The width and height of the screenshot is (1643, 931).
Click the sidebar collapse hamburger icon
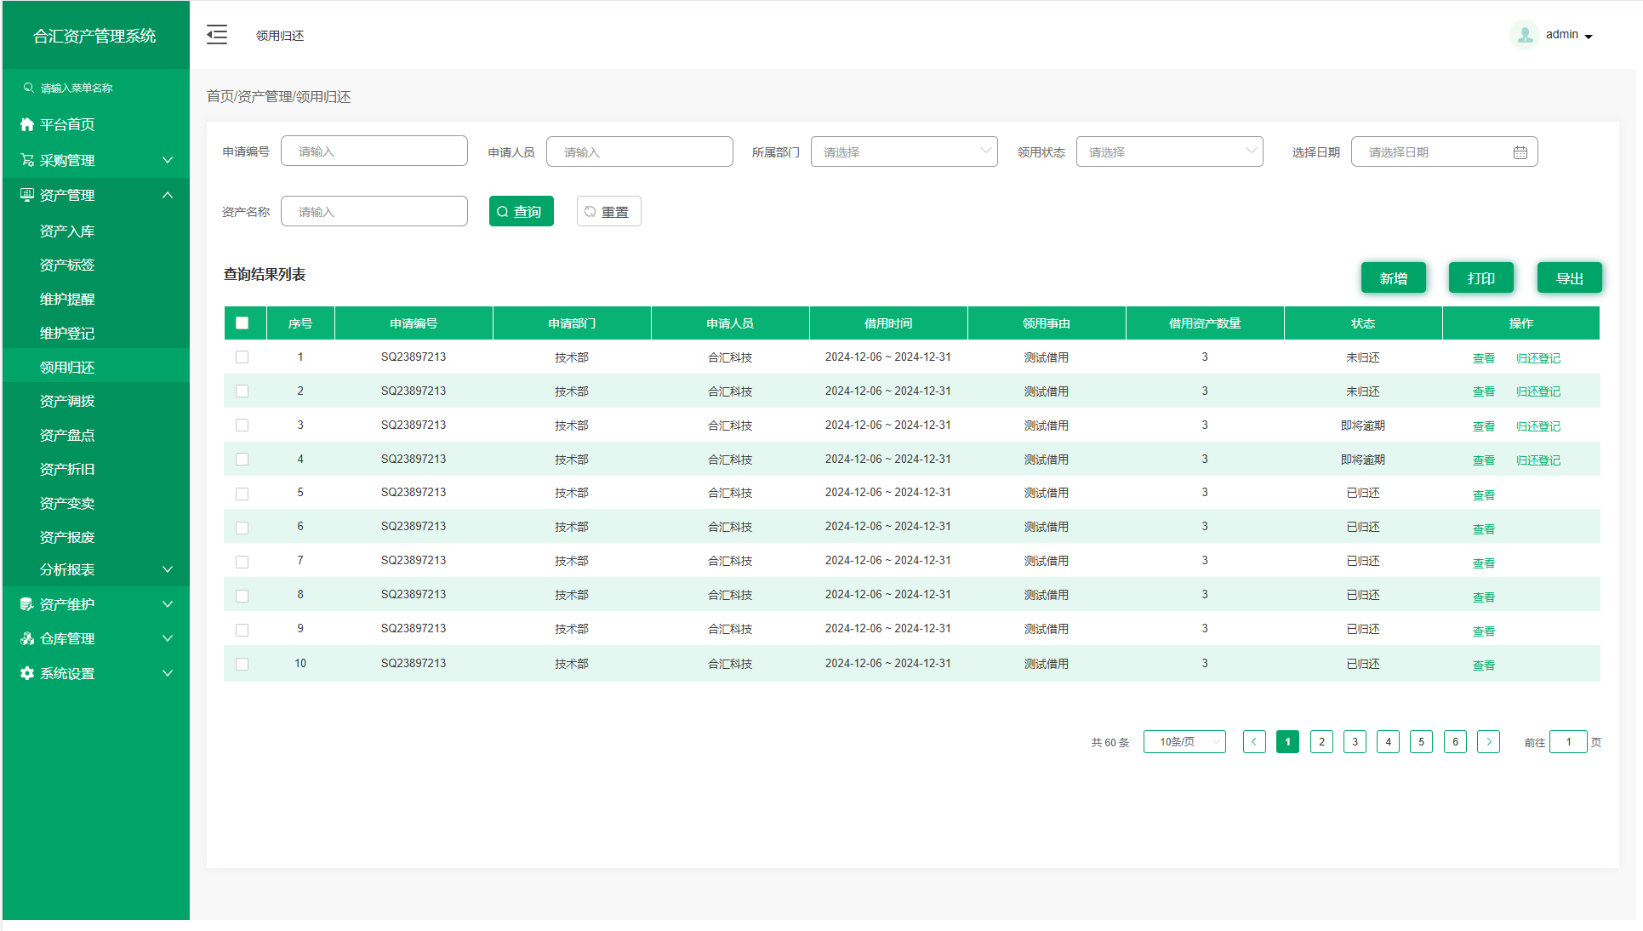(x=217, y=35)
